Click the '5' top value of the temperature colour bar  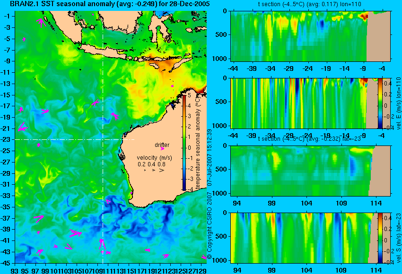[189, 95]
